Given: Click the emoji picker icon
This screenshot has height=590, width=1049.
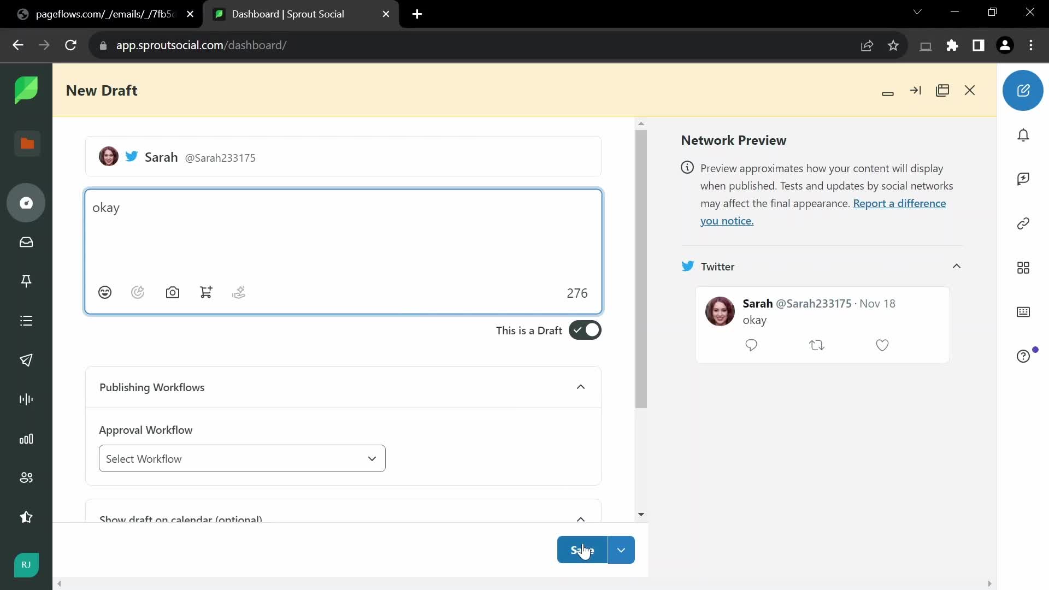Looking at the screenshot, I should click(x=104, y=292).
